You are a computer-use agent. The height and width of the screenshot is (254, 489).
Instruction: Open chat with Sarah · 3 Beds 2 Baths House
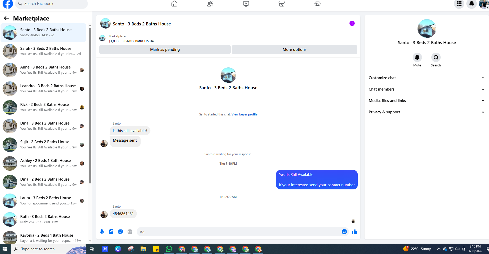pos(43,51)
